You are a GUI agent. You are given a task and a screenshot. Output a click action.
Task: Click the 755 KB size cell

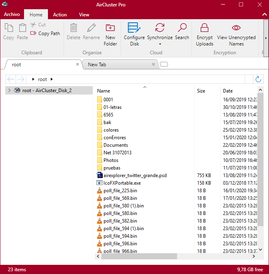pyautogui.click(x=204, y=175)
